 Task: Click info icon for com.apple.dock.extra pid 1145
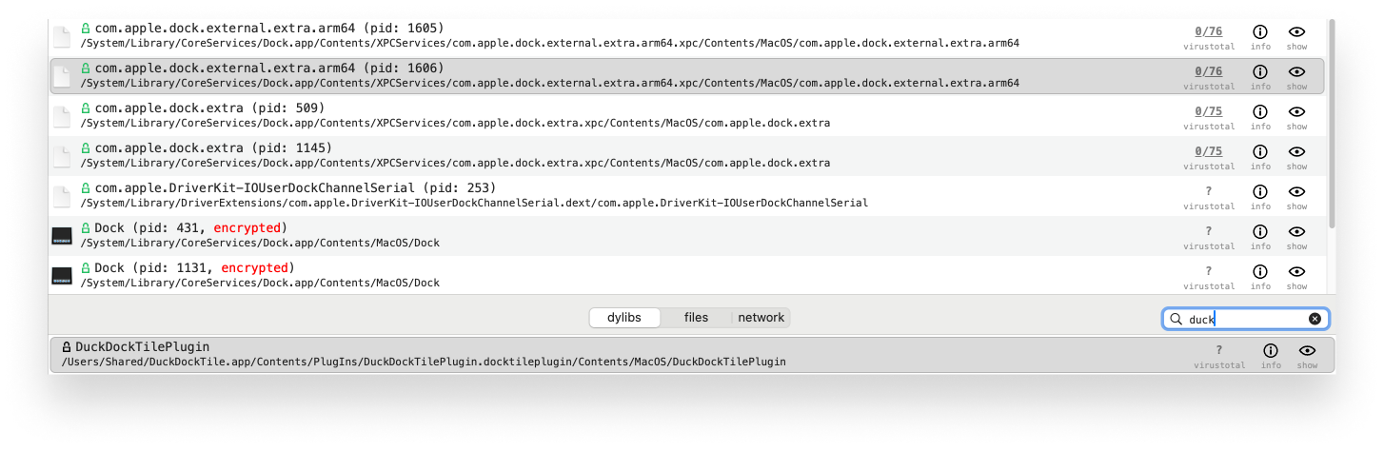(1260, 152)
